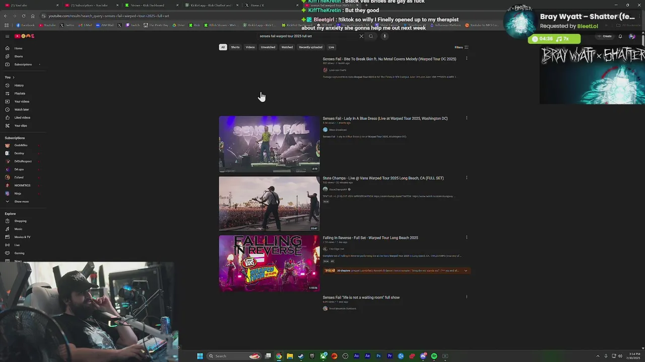Image resolution: width=645 pixels, height=362 pixels.
Task: Click the YouTube logo in header
Action: tap(24, 36)
